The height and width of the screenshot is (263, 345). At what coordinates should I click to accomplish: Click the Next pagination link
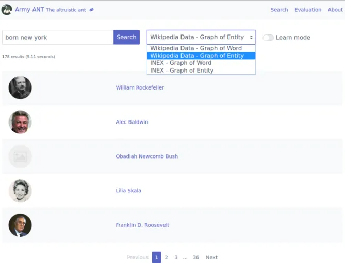pyautogui.click(x=211, y=257)
